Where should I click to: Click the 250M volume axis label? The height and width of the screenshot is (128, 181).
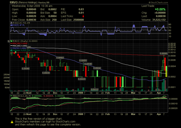(7, 74)
